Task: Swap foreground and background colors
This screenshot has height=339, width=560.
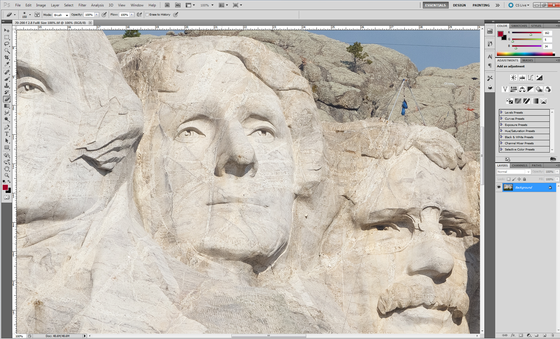Action: 9,182
